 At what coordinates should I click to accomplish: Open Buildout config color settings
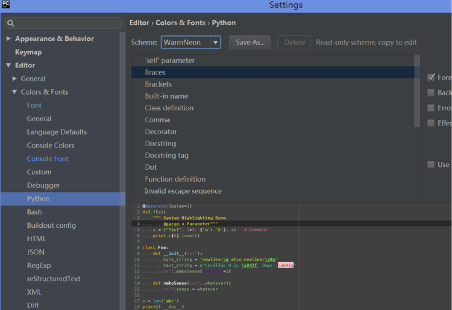tap(51, 226)
